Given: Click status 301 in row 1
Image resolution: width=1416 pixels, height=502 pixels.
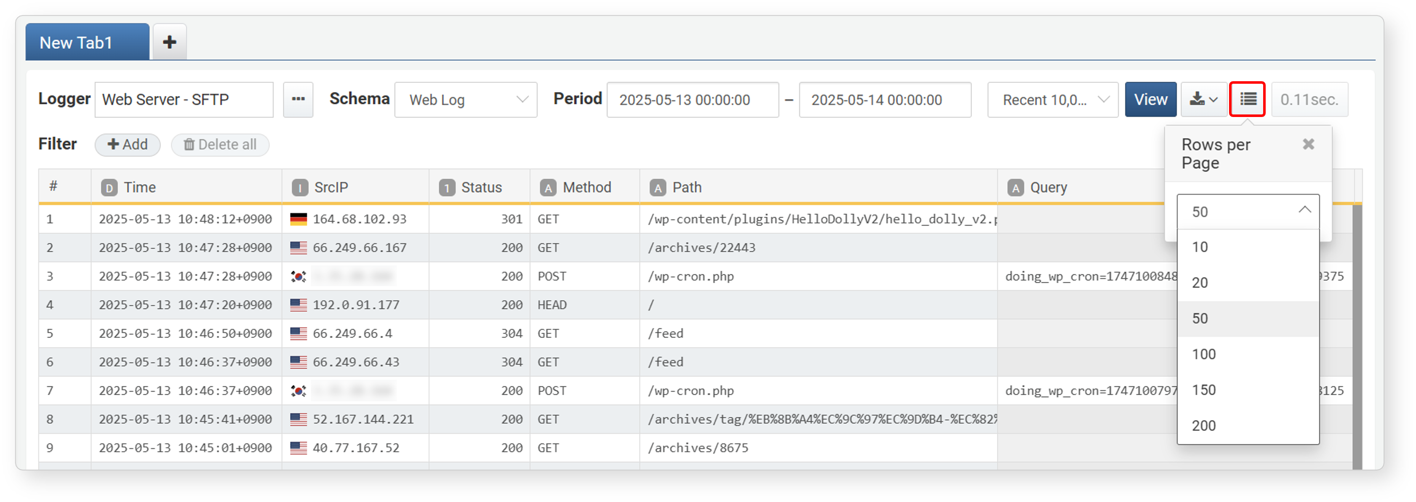Looking at the screenshot, I should [511, 219].
